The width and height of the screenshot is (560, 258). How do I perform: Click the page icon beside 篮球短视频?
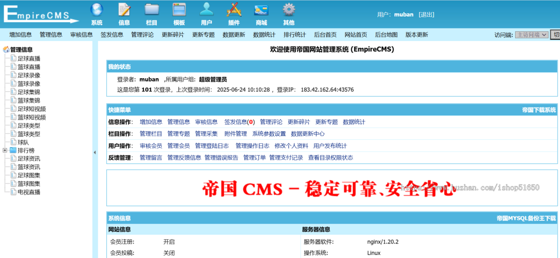pyautogui.click(x=14, y=117)
